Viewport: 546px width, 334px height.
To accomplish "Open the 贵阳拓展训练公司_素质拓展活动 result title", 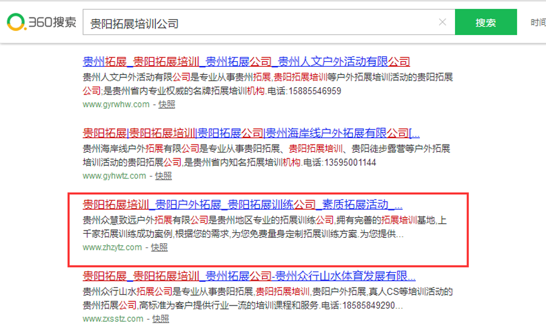I will pyautogui.click(x=242, y=205).
